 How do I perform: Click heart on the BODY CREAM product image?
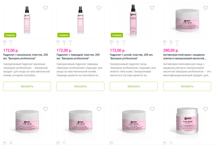click(152, 109)
